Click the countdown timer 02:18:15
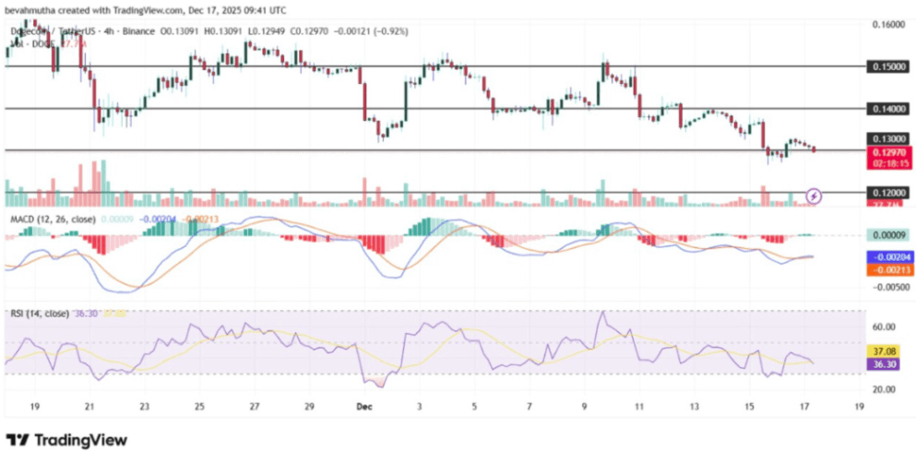The width and height of the screenshot is (916, 451). 888,163
